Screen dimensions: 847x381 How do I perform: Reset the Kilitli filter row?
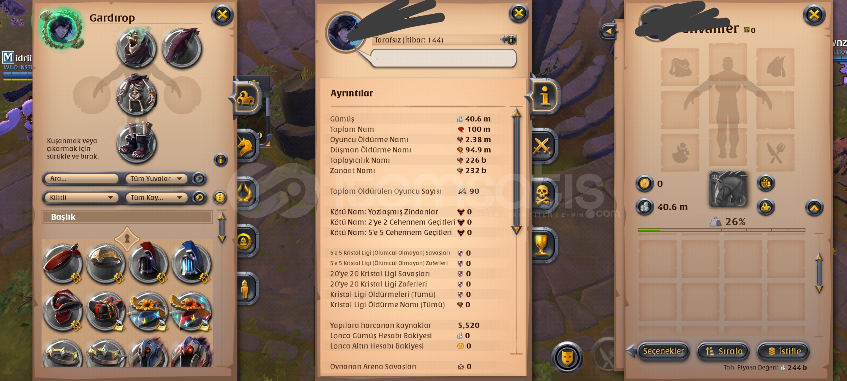coord(199,198)
